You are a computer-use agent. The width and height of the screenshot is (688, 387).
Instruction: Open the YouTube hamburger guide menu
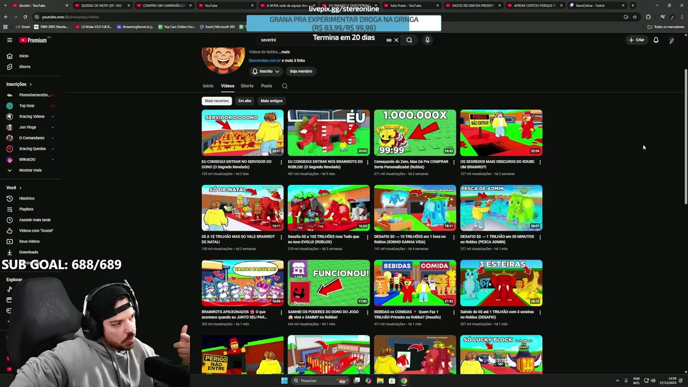point(9,40)
